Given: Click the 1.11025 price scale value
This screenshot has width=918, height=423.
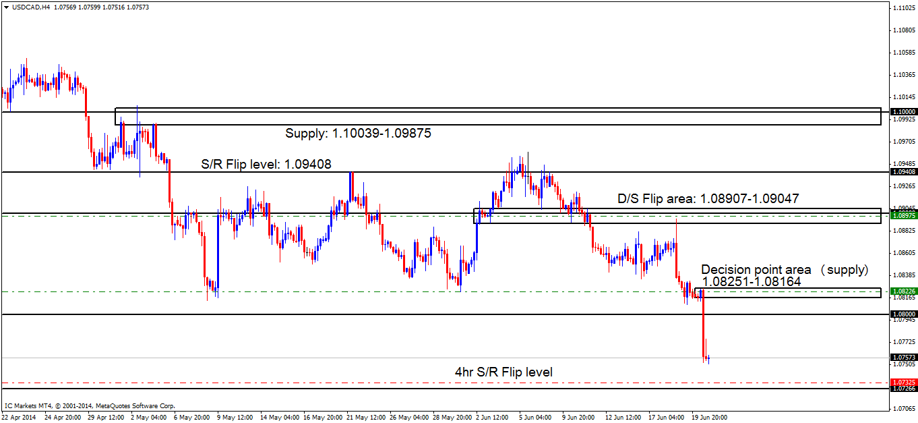Looking at the screenshot, I should click(x=902, y=8).
